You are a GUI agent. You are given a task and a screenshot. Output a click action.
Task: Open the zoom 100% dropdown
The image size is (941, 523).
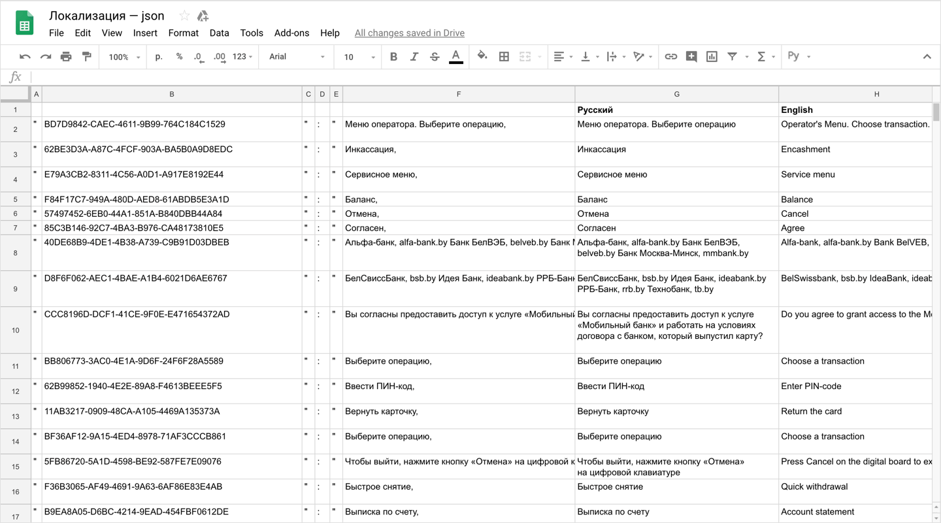click(x=124, y=57)
